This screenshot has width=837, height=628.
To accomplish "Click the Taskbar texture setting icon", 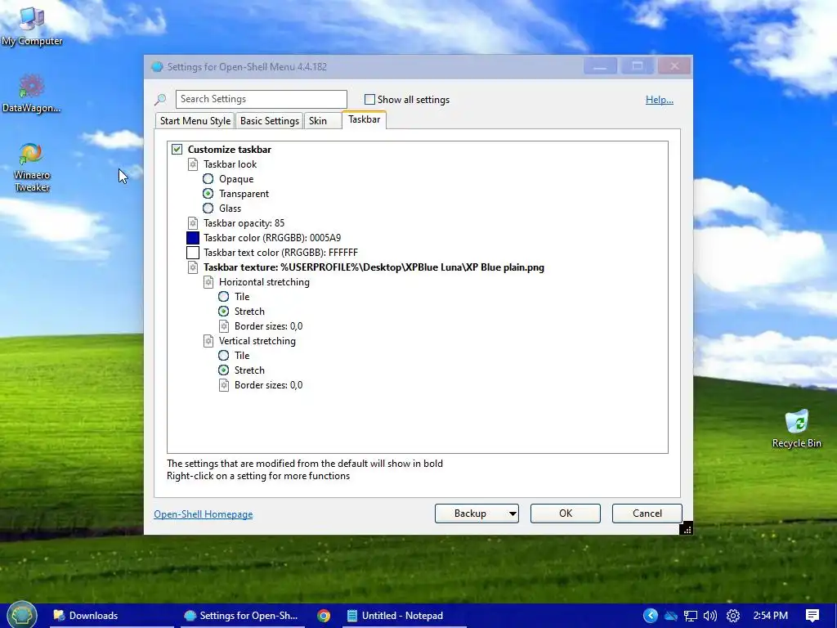I will point(193,267).
